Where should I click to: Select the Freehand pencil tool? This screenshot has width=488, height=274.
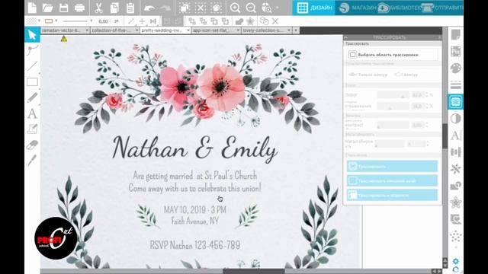point(32,97)
